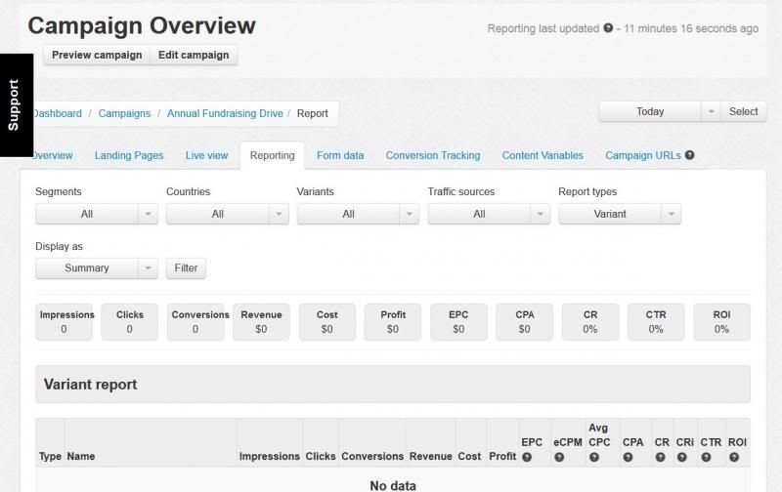The width and height of the screenshot is (782, 492).
Task: Click the Variant report heading
Action: pyautogui.click(x=90, y=385)
